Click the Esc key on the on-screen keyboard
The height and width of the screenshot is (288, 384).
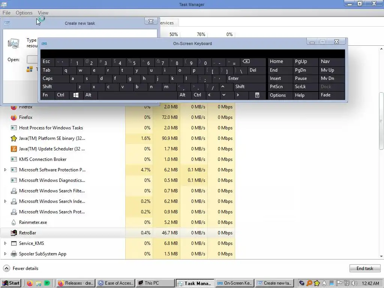tap(48, 62)
